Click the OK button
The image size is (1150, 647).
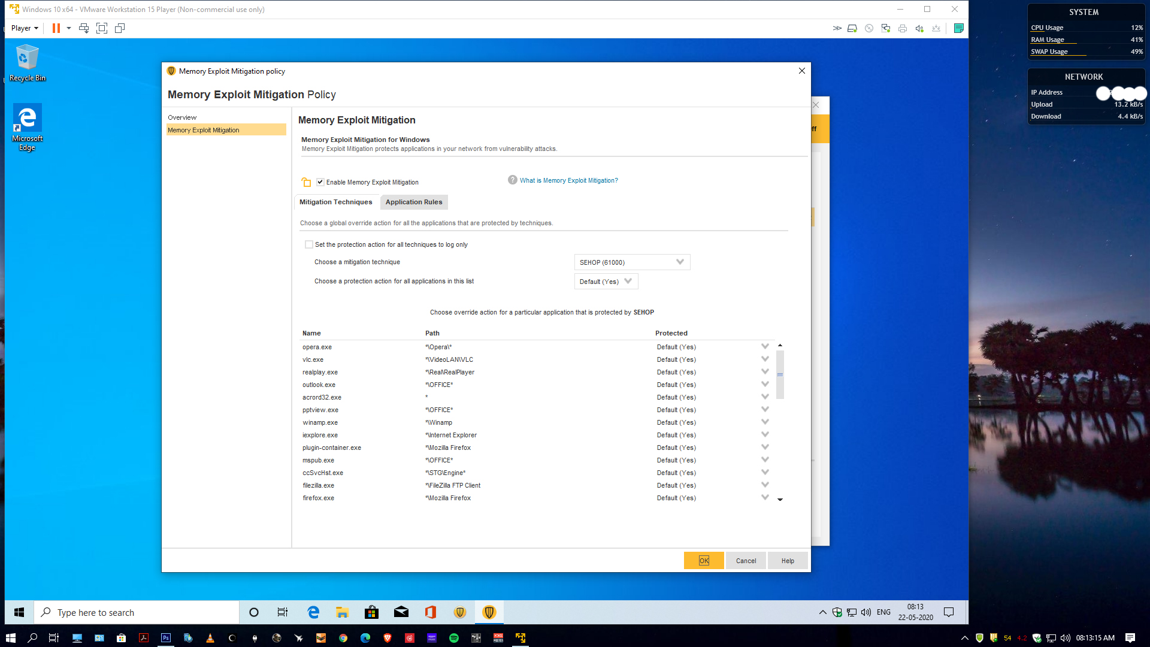(704, 561)
